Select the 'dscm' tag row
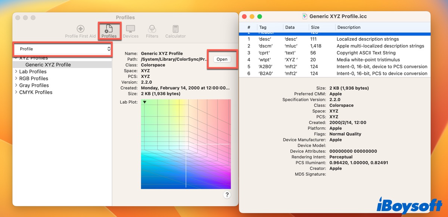Screen dimensions: 448x217 tap(335, 46)
